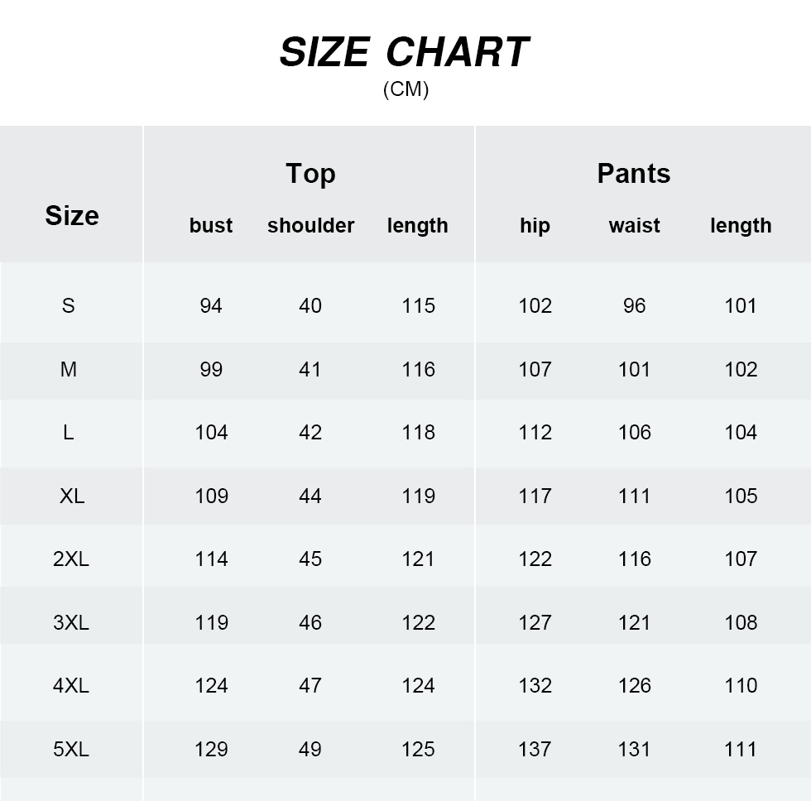Click the 3XL size row label
The image size is (811, 801).
click(x=71, y=623)
